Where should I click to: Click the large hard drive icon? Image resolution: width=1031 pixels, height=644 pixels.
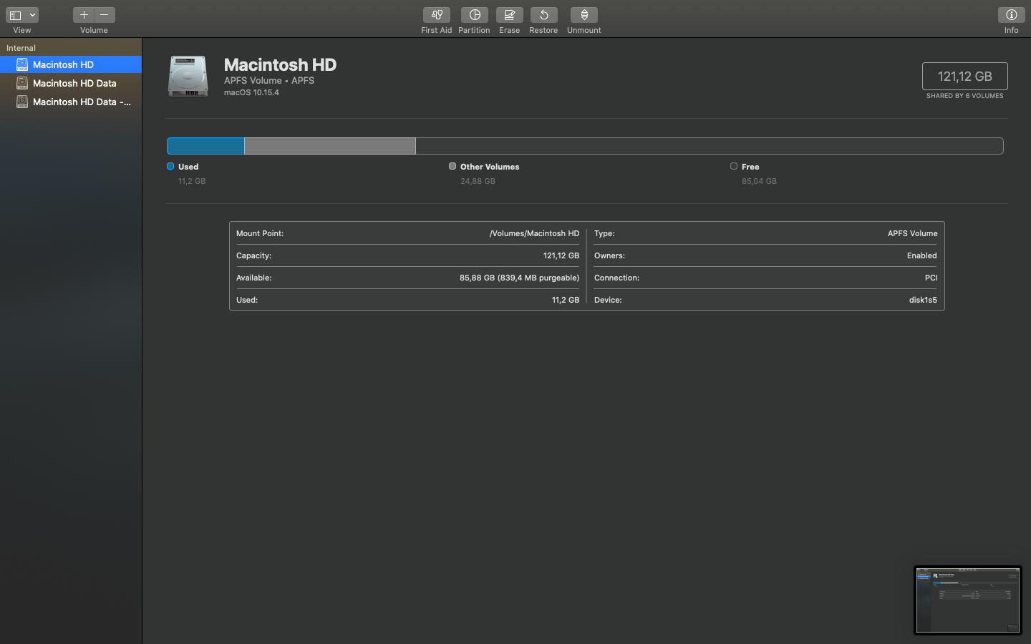(188, 76)
